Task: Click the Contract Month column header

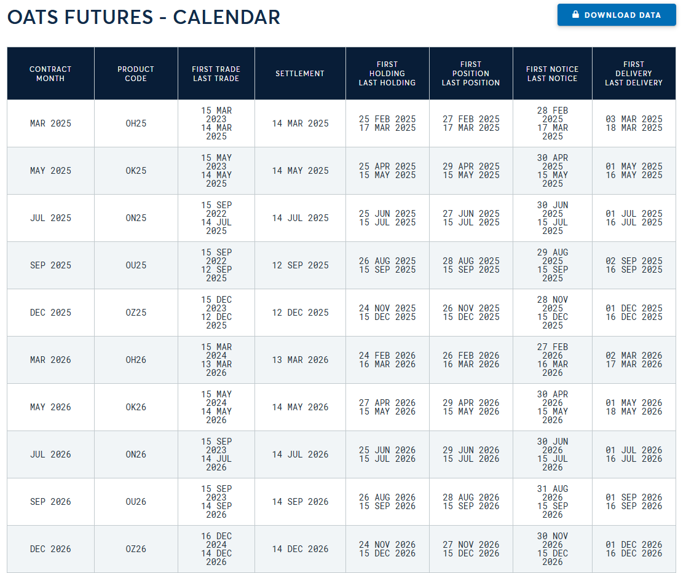Action: tap(50, 74)
